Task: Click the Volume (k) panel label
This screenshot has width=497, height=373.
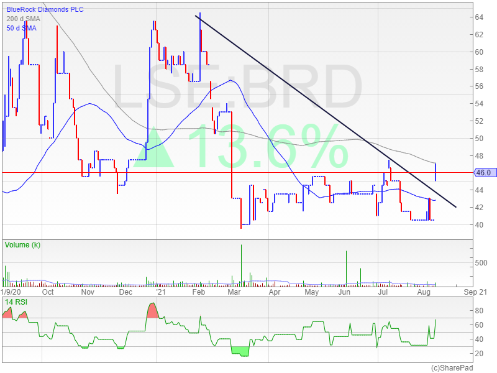Action: 22,245
